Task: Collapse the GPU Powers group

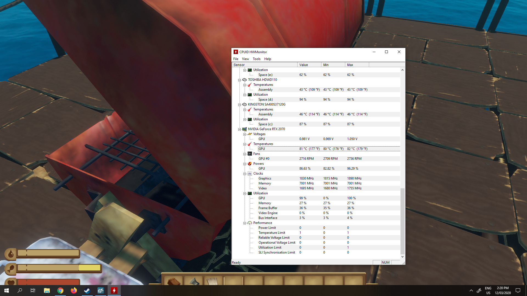Action: (245, 164)
